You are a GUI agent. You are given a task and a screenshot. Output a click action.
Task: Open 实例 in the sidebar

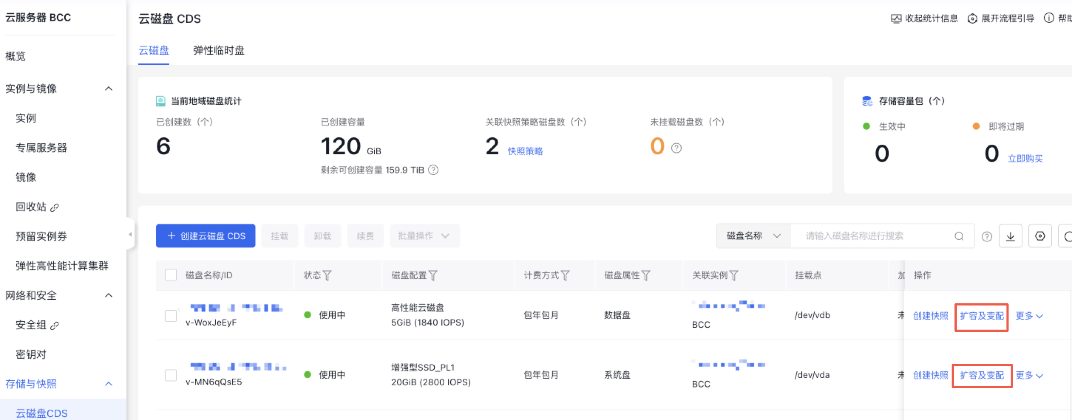click(x=26, y=118)
